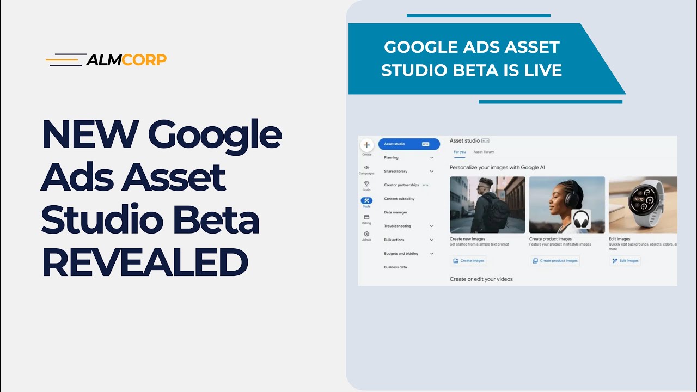The image size is (697, 392).
Task: Open Billing card icon
Action: click(366, 217)
